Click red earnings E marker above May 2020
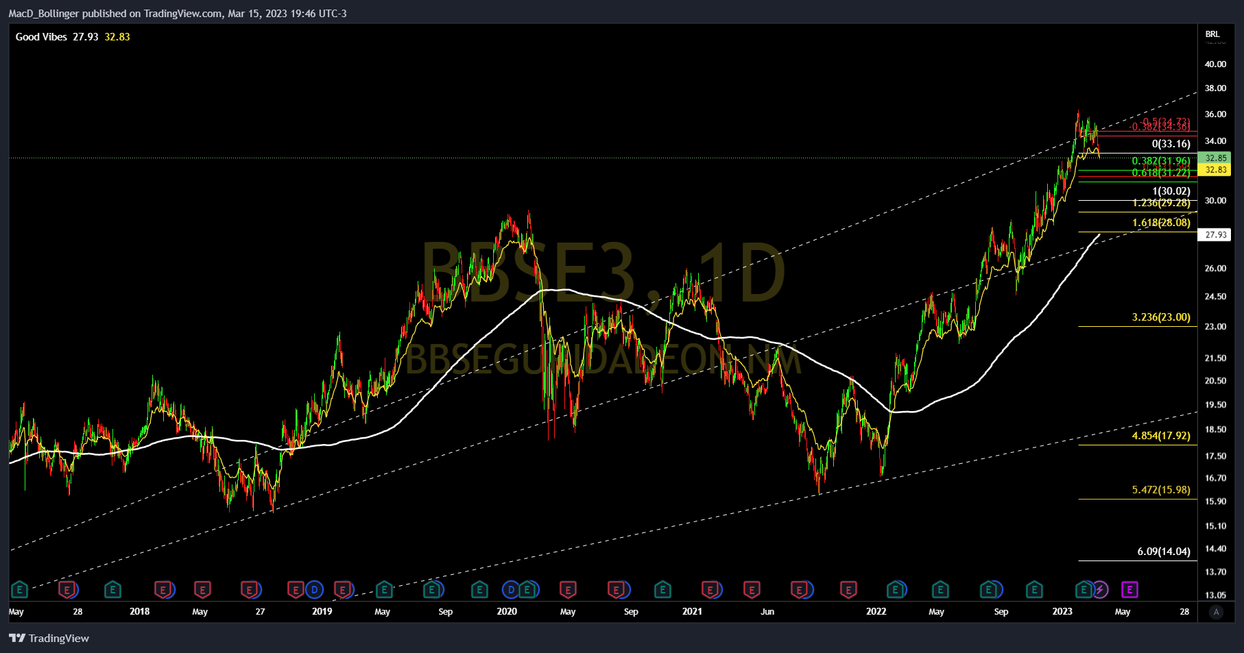The image size is (1244, 653). (x=567, y=589)
